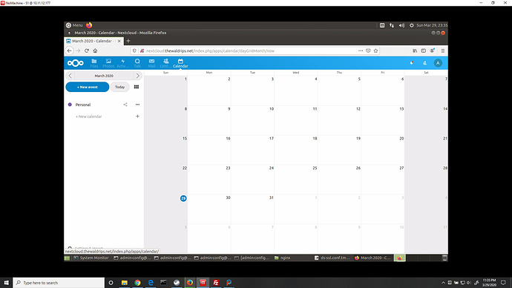The width and height of the screenshot is (512, 288).
Task: Open the user avatar menu
Action: point(438,63)
